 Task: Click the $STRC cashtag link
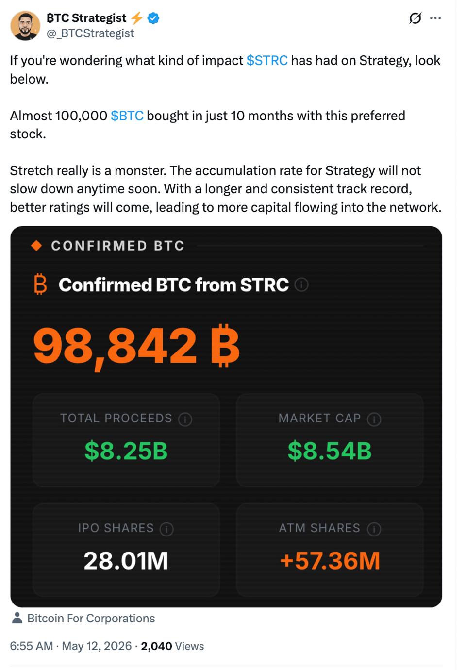click(x=267, y=60)
